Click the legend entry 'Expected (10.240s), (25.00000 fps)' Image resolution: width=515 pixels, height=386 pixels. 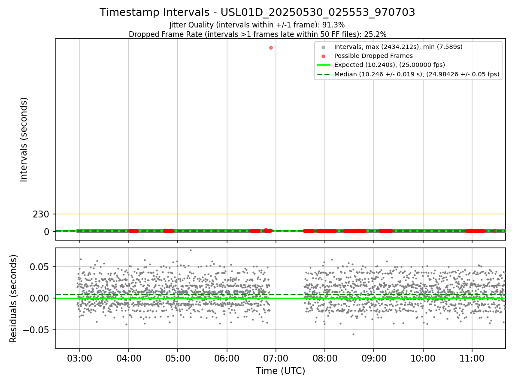click(389, 65)
